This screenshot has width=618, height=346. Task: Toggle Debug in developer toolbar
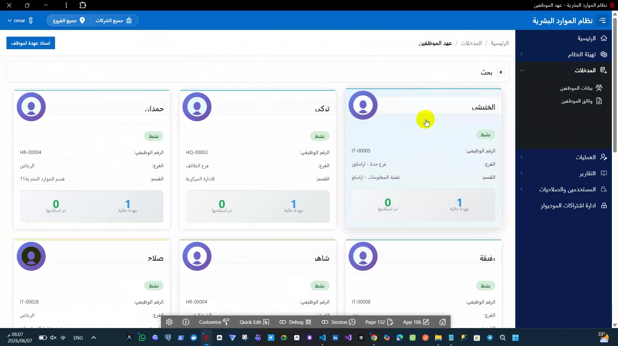click(x=295, y=322)
